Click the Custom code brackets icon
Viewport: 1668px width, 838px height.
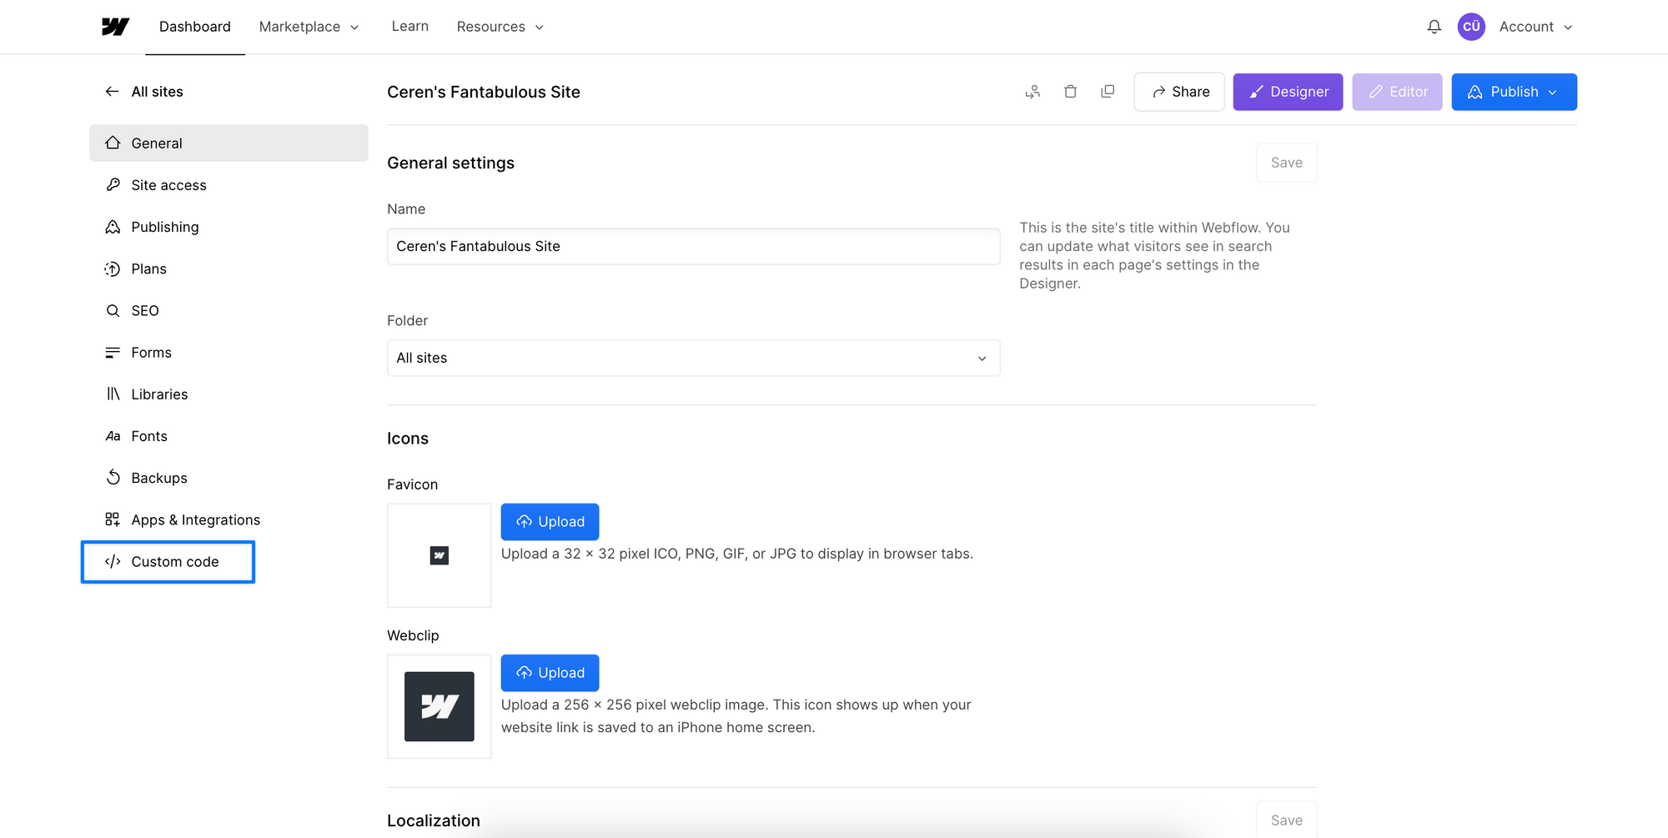tap(113, 561)
